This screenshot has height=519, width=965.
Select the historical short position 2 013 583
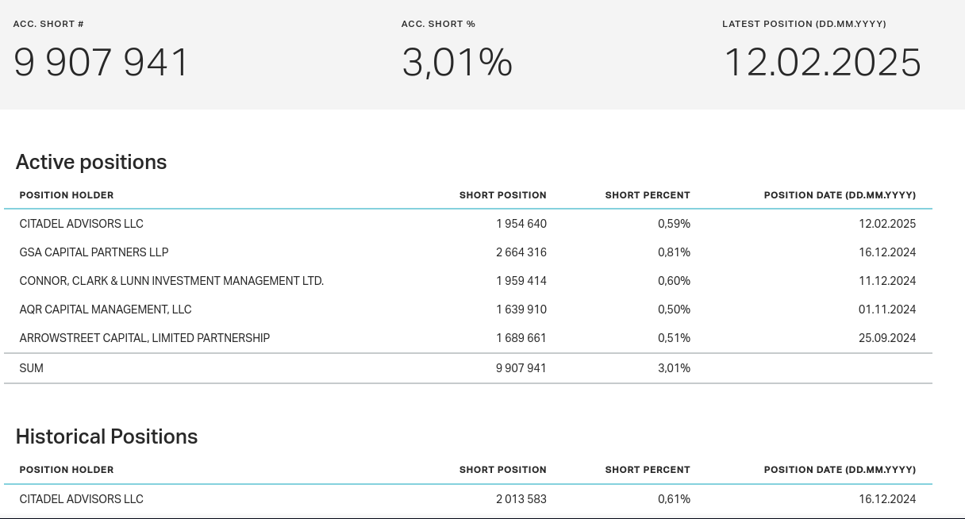(x=521, y=499)
